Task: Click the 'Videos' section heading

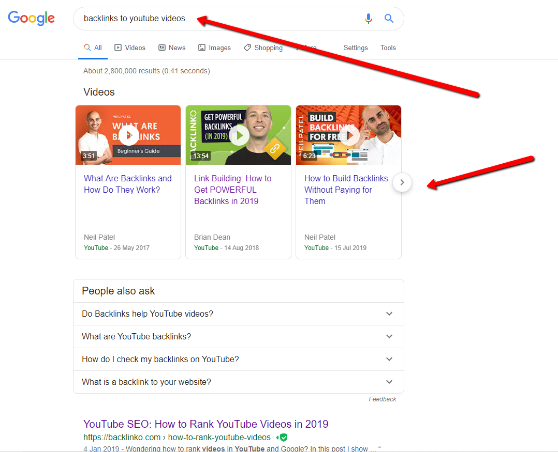Action: click(x=99, y=92)
